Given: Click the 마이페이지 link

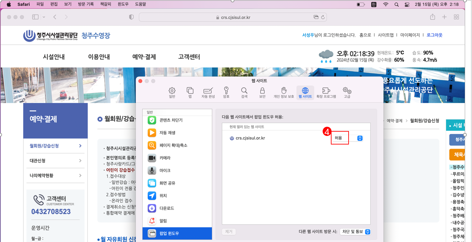Looking at the screenshot, I should coord(410,35).
